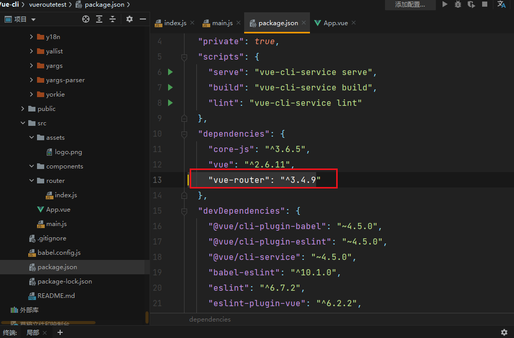The width and height of the screenshot is (514, 338).
Task: Click "babel-eslint" key on line 19
Action: tap(244, 272)
